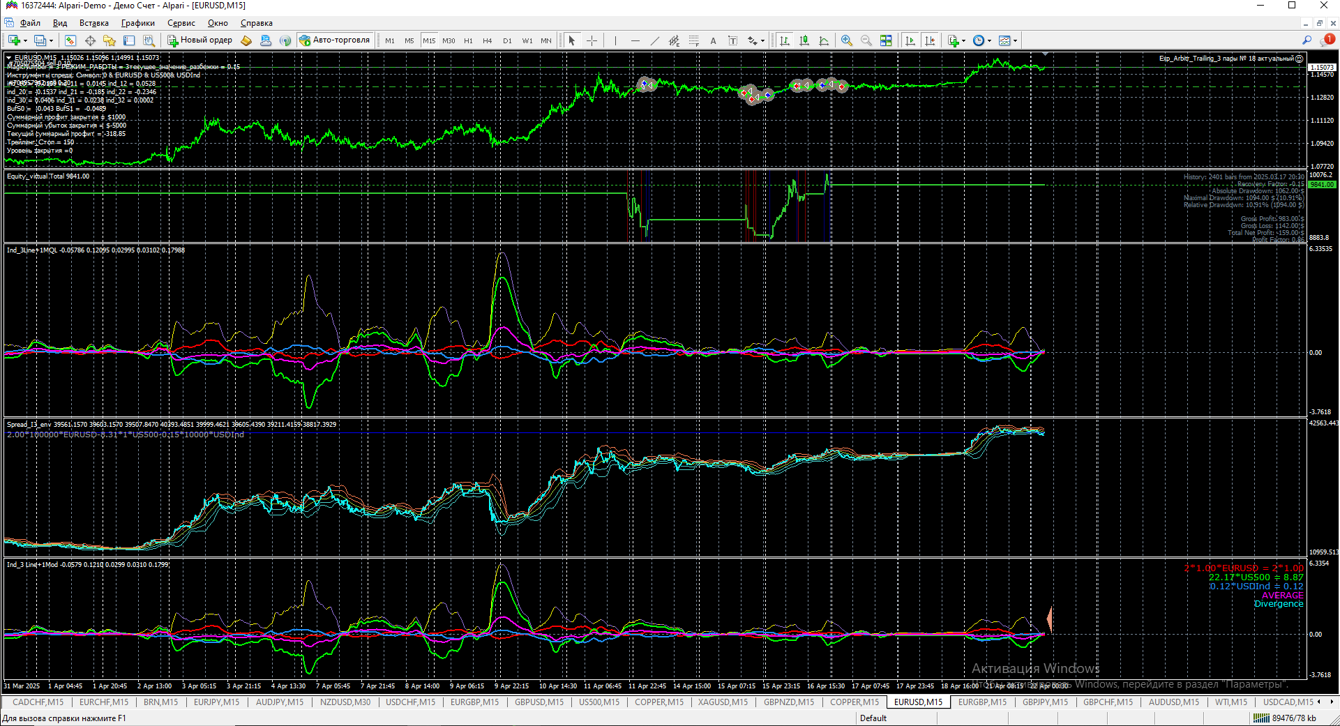The image size is (1340, 726).
Task: Click the blue cloud-and-user icon near MetaEditor
Action: coord(266,40)
